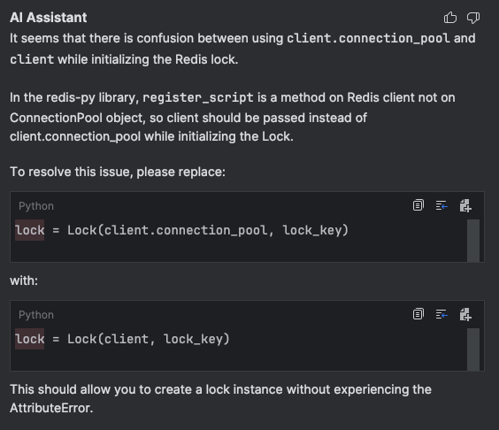The image size is (499, 430).
Task: Copy the second snippet Lock(client, lock_key)
Action: pyautogui.click(x=418, y=314)
